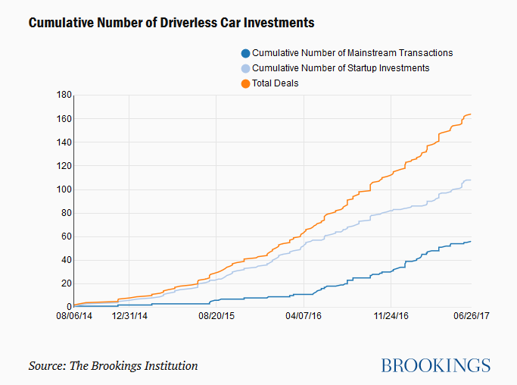Screen dimensions: 517x385
Task: Click the end of the light blue Startup line
Action: [471, 180]
